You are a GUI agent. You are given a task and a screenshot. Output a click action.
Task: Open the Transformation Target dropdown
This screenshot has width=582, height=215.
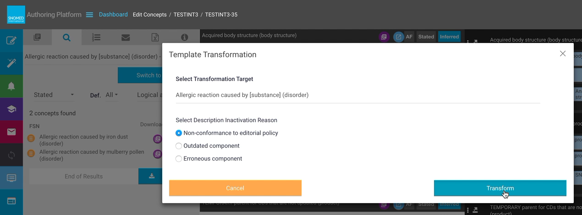pos(358,95)
